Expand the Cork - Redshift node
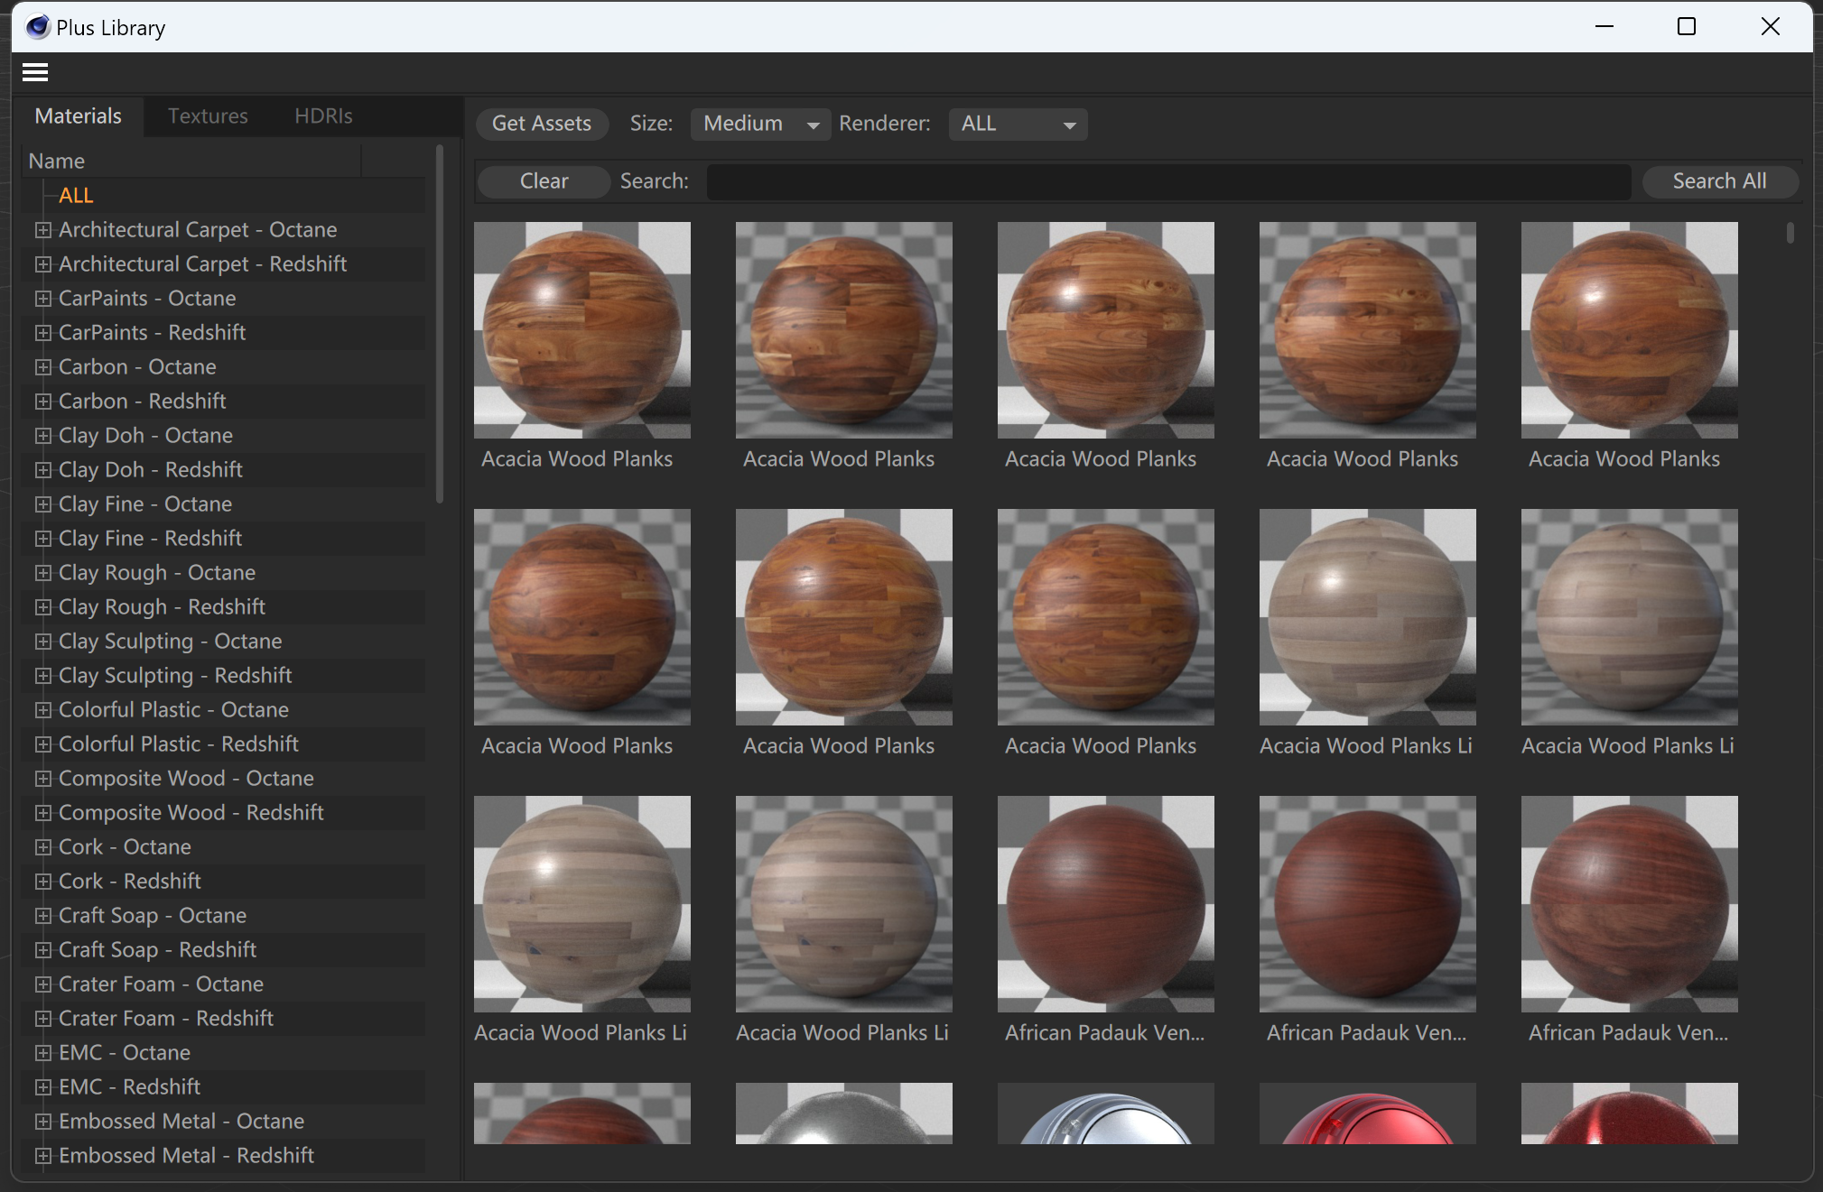This screenshot has width=1823, height=1192. [x=42, y=882]
